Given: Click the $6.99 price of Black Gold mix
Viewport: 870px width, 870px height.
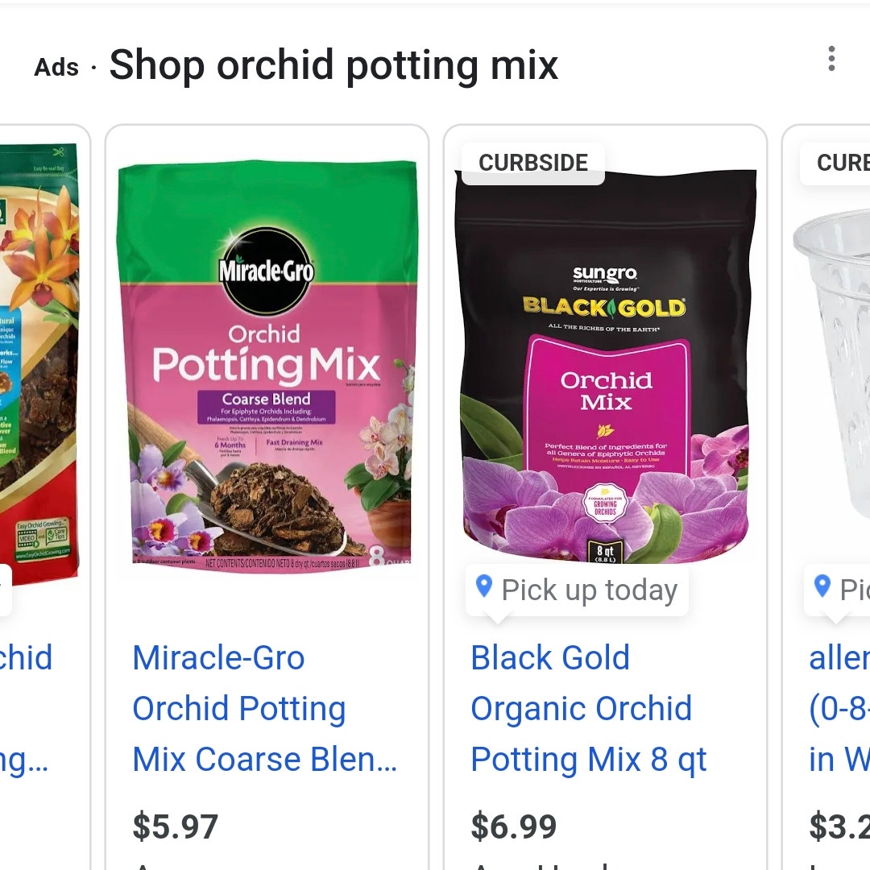Looking at the screenshot, I should click(x=514, y=826).
